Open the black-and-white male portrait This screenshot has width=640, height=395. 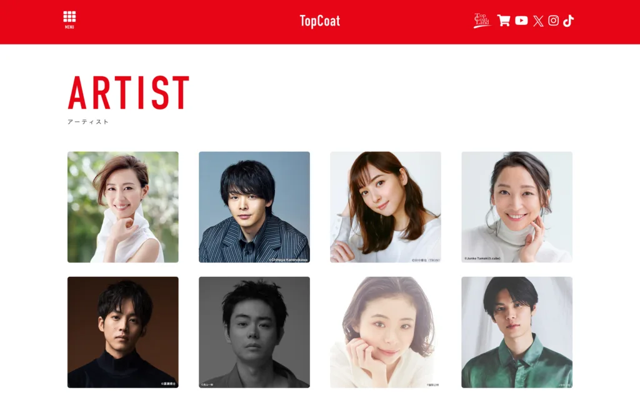coord(254,332)
